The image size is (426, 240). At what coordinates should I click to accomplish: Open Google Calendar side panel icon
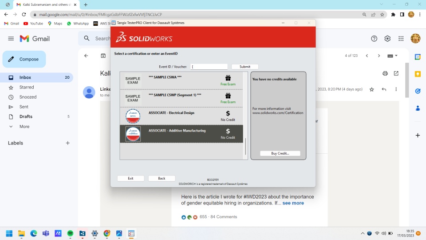[x=418, y=57]
